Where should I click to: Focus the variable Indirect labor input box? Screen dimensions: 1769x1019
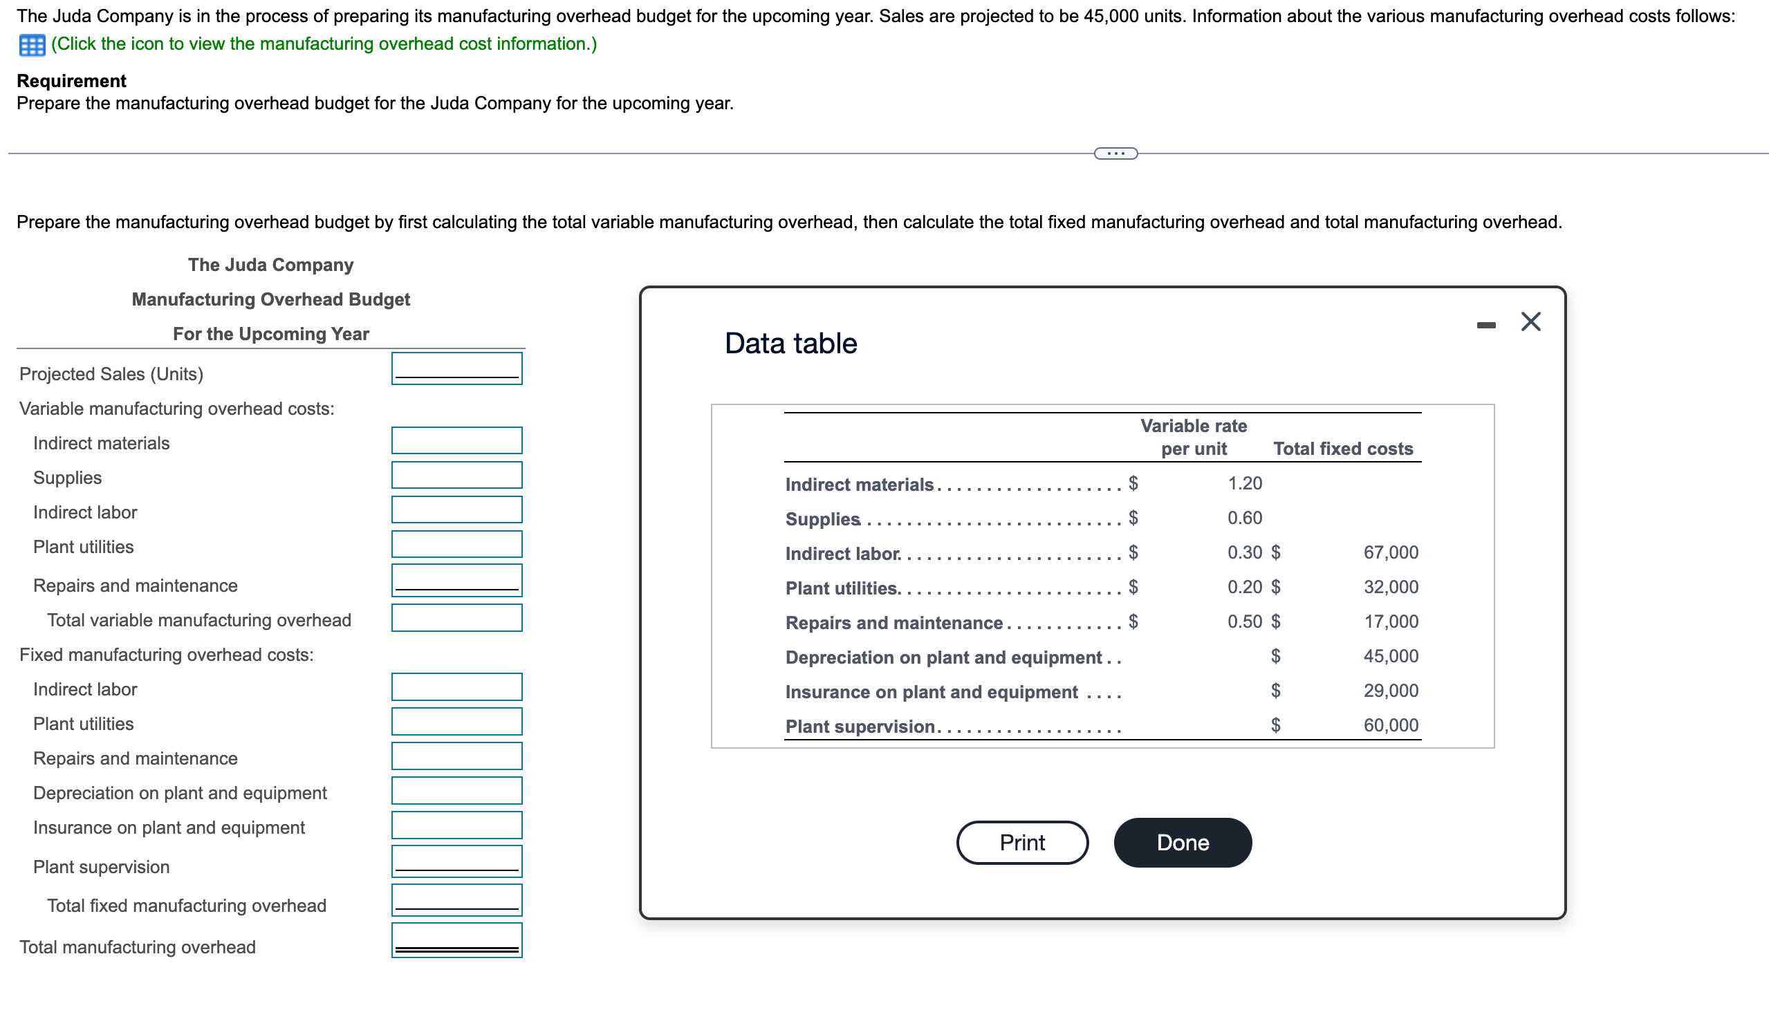[456, 509]
